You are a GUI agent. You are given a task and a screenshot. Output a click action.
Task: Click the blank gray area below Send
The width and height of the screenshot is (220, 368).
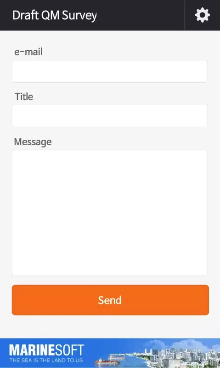[x=110, y=326]
